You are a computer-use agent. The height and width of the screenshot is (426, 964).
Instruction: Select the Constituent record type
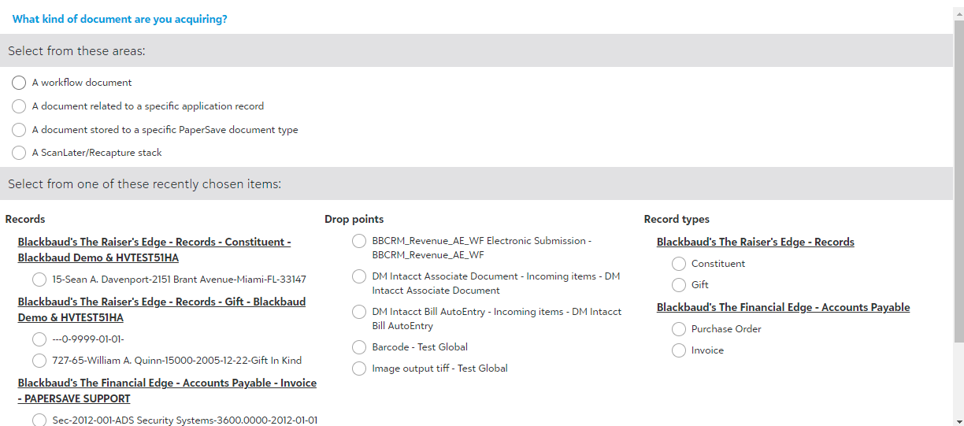click(679, 264)
